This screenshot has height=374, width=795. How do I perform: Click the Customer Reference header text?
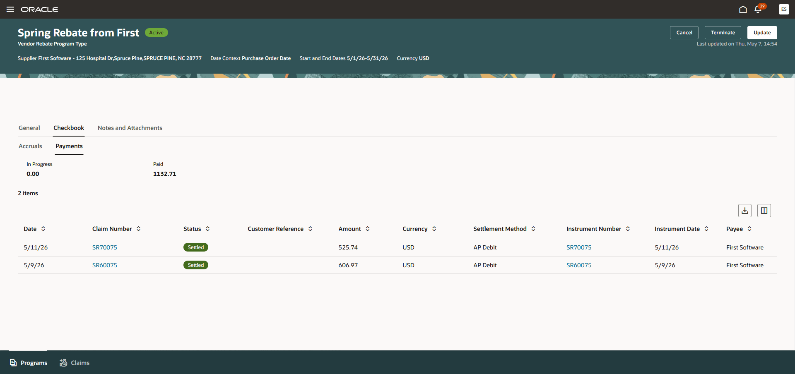(275, 229)
